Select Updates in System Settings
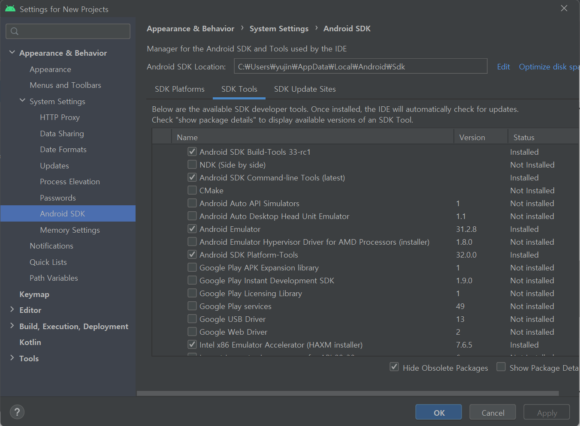The width and height of the screenshot is (580, 426). 54,166
